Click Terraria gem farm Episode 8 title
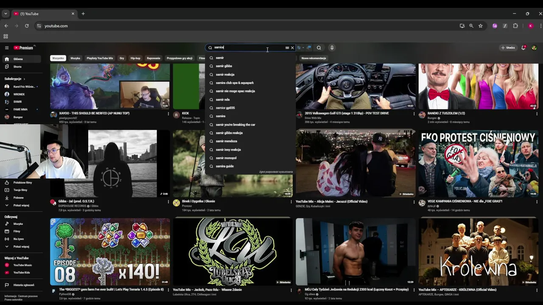The image size is (543, 305). (112, 290)
